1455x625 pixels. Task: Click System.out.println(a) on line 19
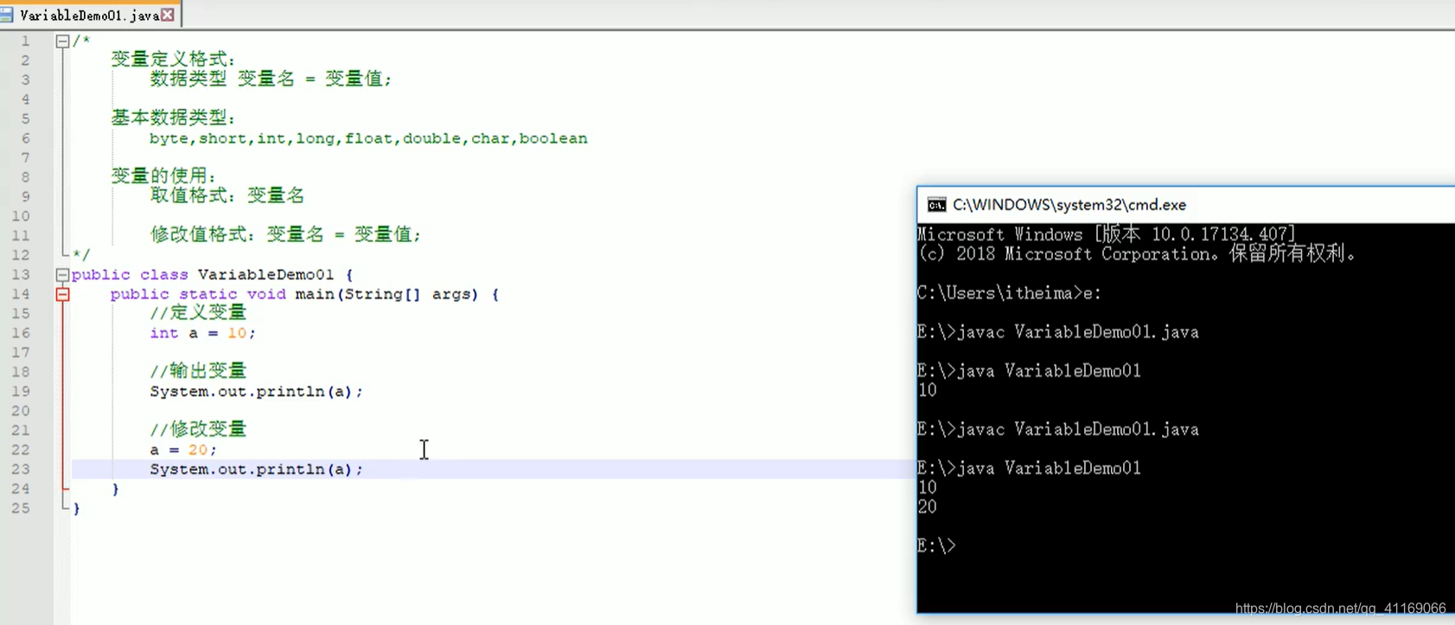click(x=256, y=392)
